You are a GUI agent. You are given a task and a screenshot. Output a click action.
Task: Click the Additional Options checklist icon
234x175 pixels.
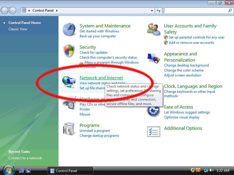click(x=153, y=132)
